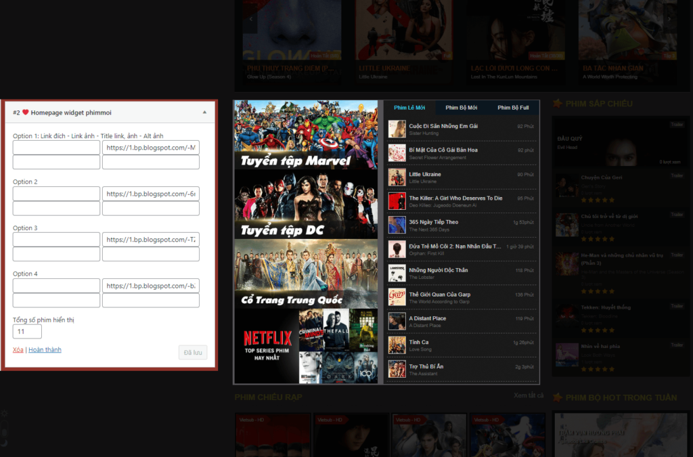Screen dimensions: 693x457
Task: Click Xem tất cả link
Action: coord(528,395)
